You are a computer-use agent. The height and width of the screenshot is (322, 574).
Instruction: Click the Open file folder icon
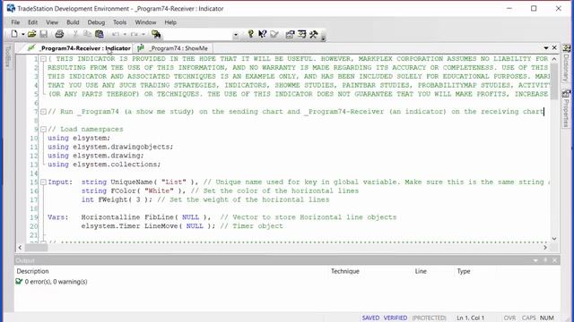point(32,34)
